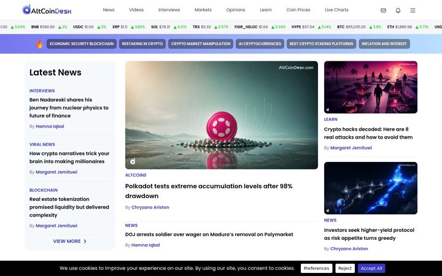The image size is (442, 276).
Task: Open the hamburger menu icon
Action: point(413,10)
